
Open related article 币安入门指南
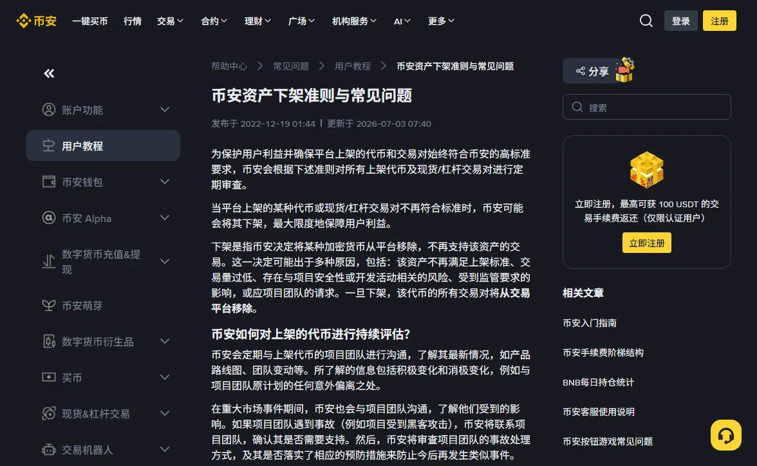(590, 323)
